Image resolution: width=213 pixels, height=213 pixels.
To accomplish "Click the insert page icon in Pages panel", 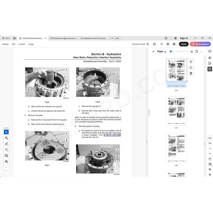I will [197, 51].
